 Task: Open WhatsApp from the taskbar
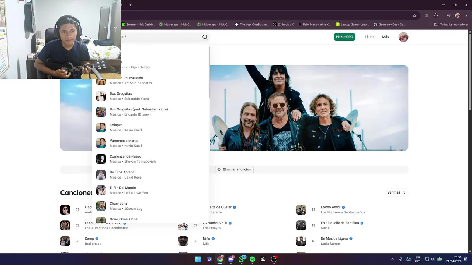242,259
